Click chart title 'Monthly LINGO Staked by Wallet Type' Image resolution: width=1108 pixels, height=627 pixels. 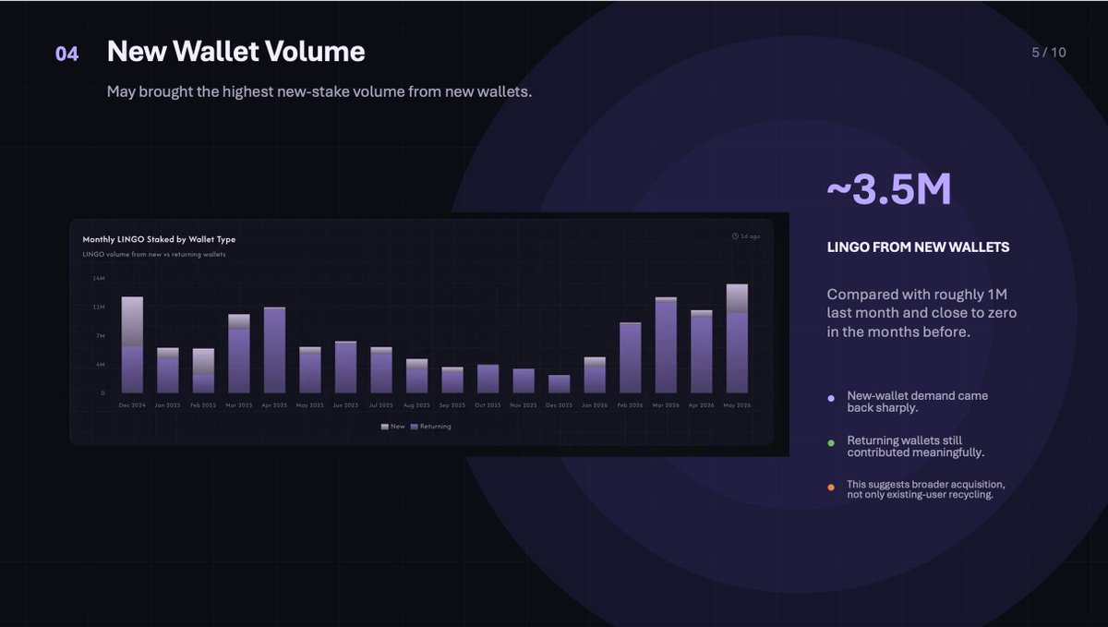pos(159,239)
